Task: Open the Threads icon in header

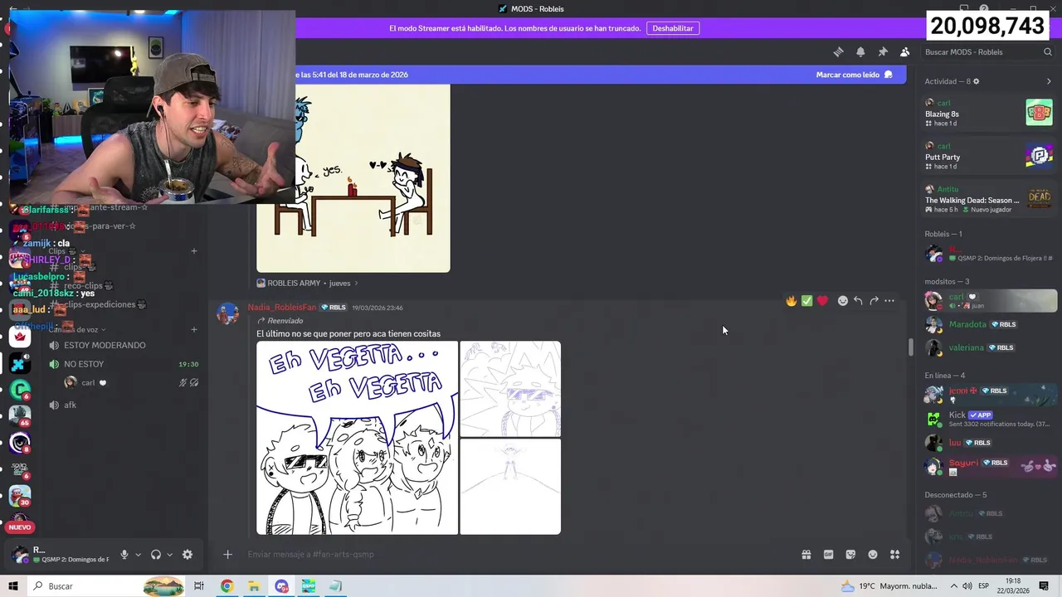Action: pyautogui.click(x=838, y=51)
